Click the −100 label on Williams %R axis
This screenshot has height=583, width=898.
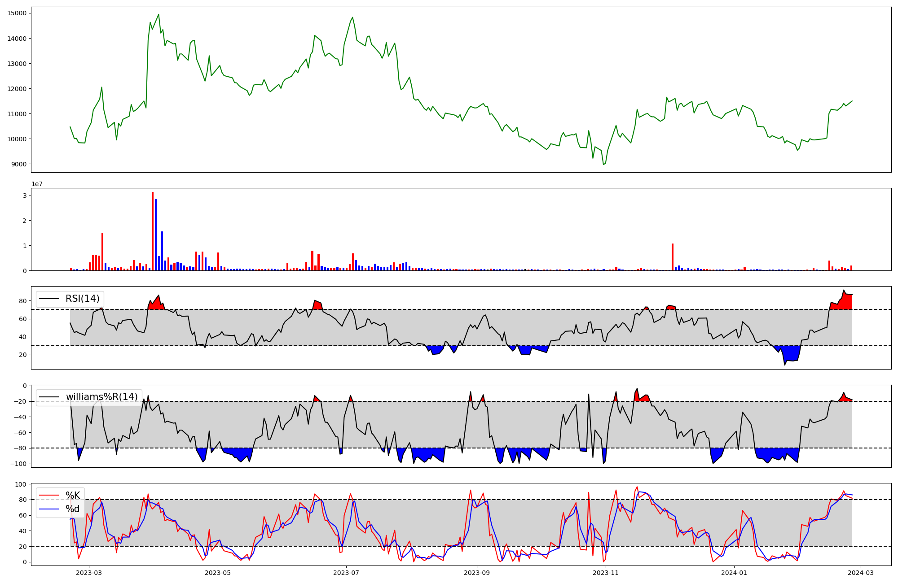pos(18,464)
